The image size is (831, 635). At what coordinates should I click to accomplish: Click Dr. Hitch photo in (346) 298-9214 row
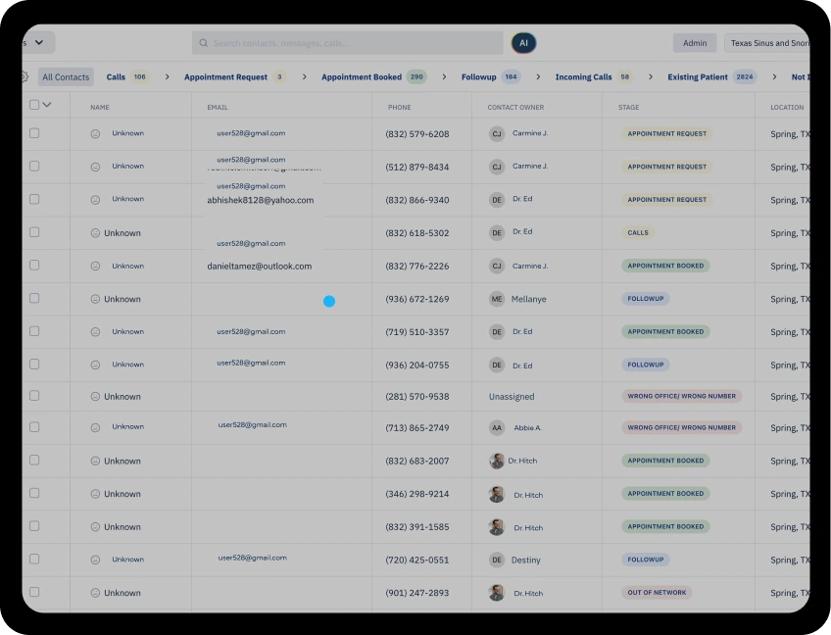(x=497, y=494)
